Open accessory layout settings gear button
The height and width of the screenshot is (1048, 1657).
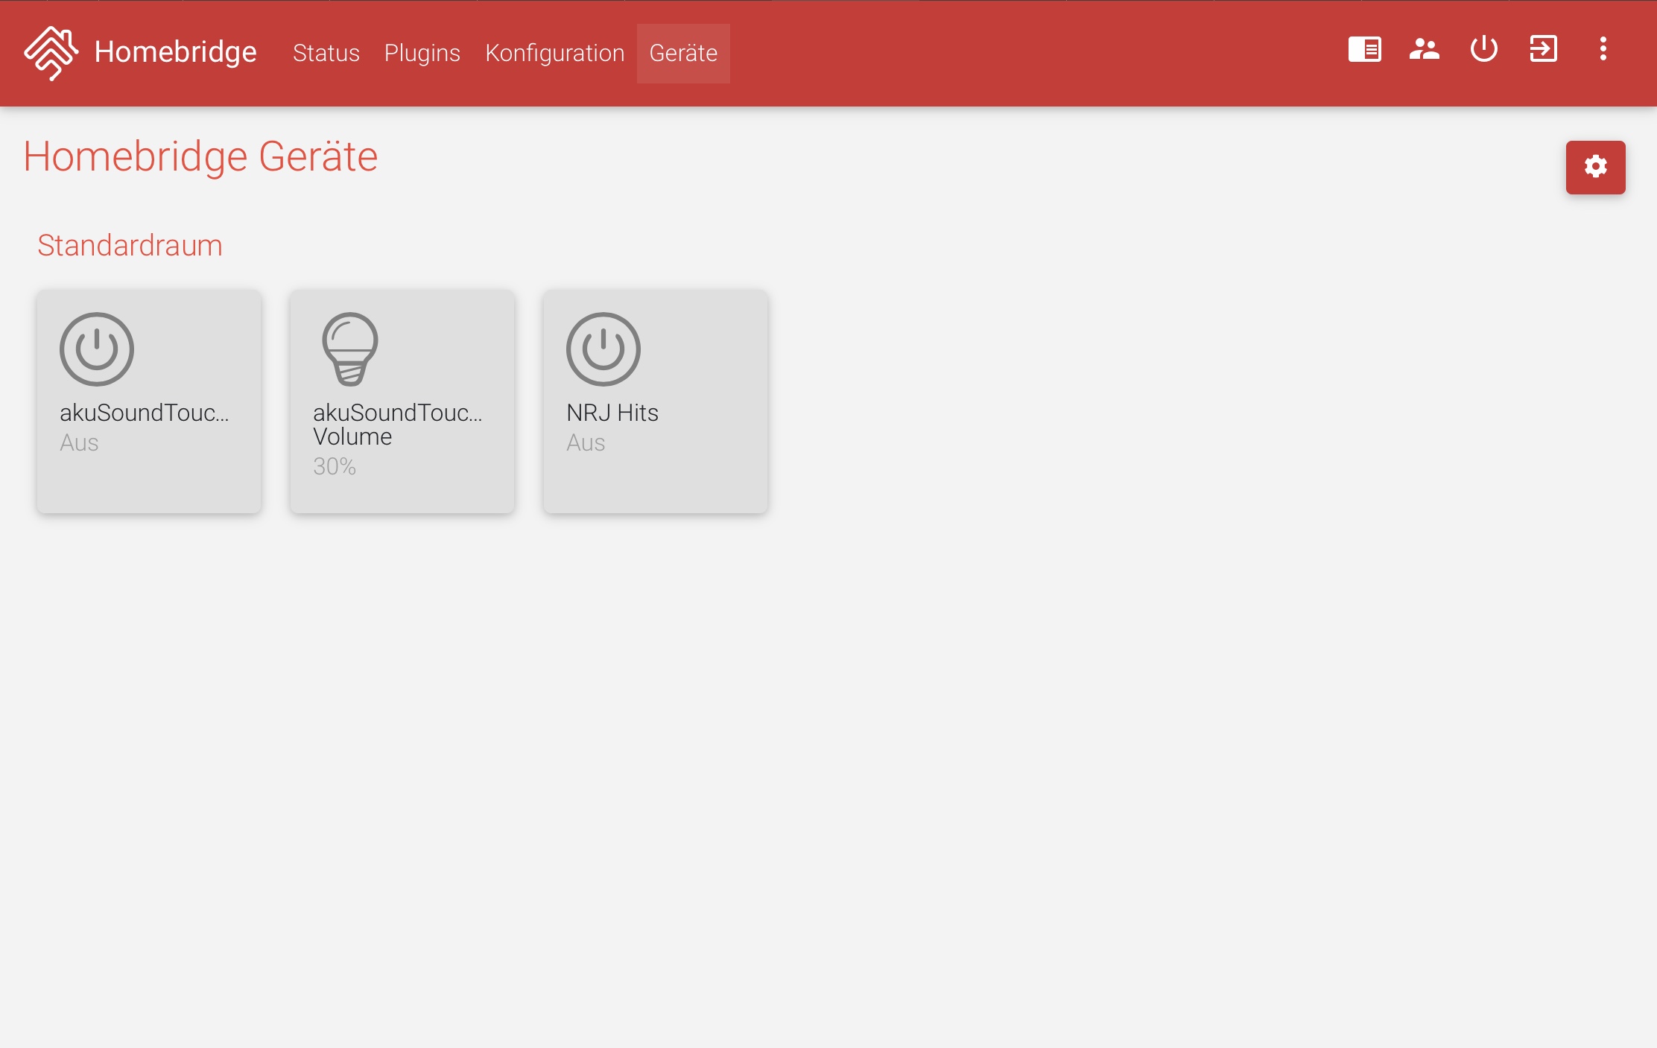1595,167
